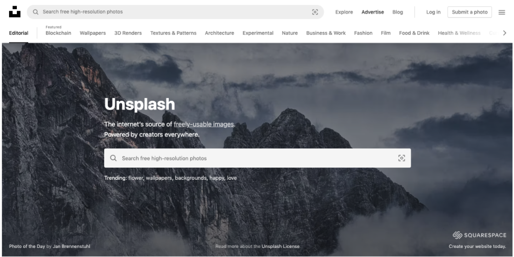Click the magnifier icon in top search bar

click(x=36, y=12)
